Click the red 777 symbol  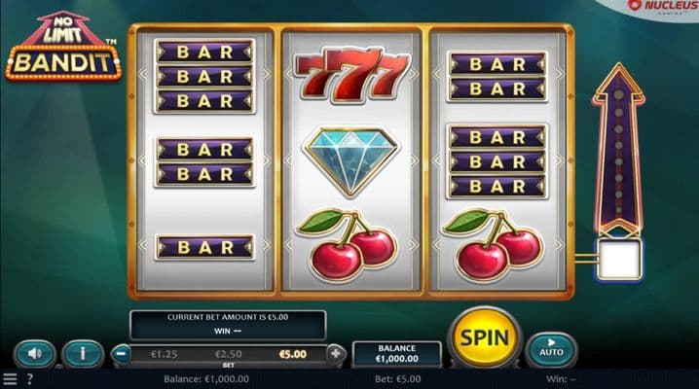351,74
